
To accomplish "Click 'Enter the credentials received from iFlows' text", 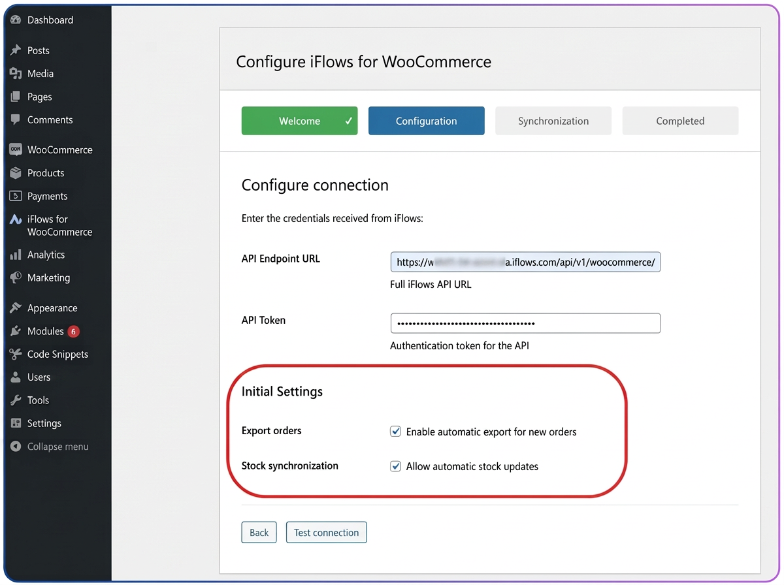I will pyautogui.click(x=333, y=219).
